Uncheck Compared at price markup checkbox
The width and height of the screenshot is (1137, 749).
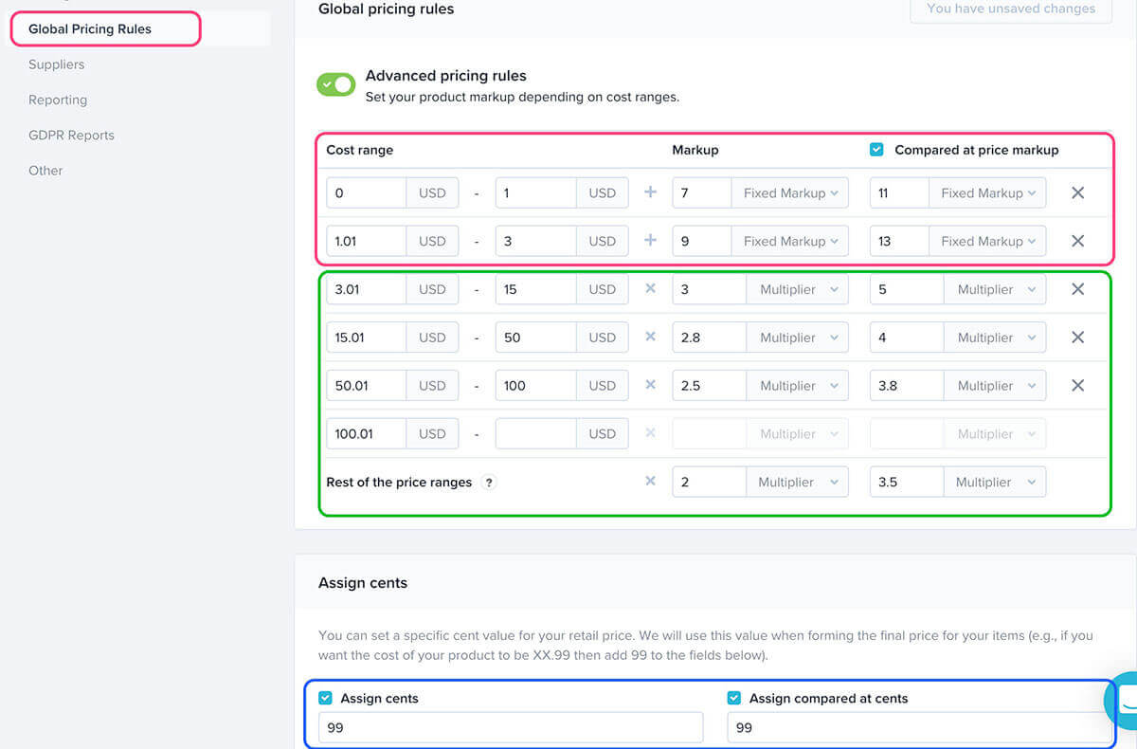876,150
